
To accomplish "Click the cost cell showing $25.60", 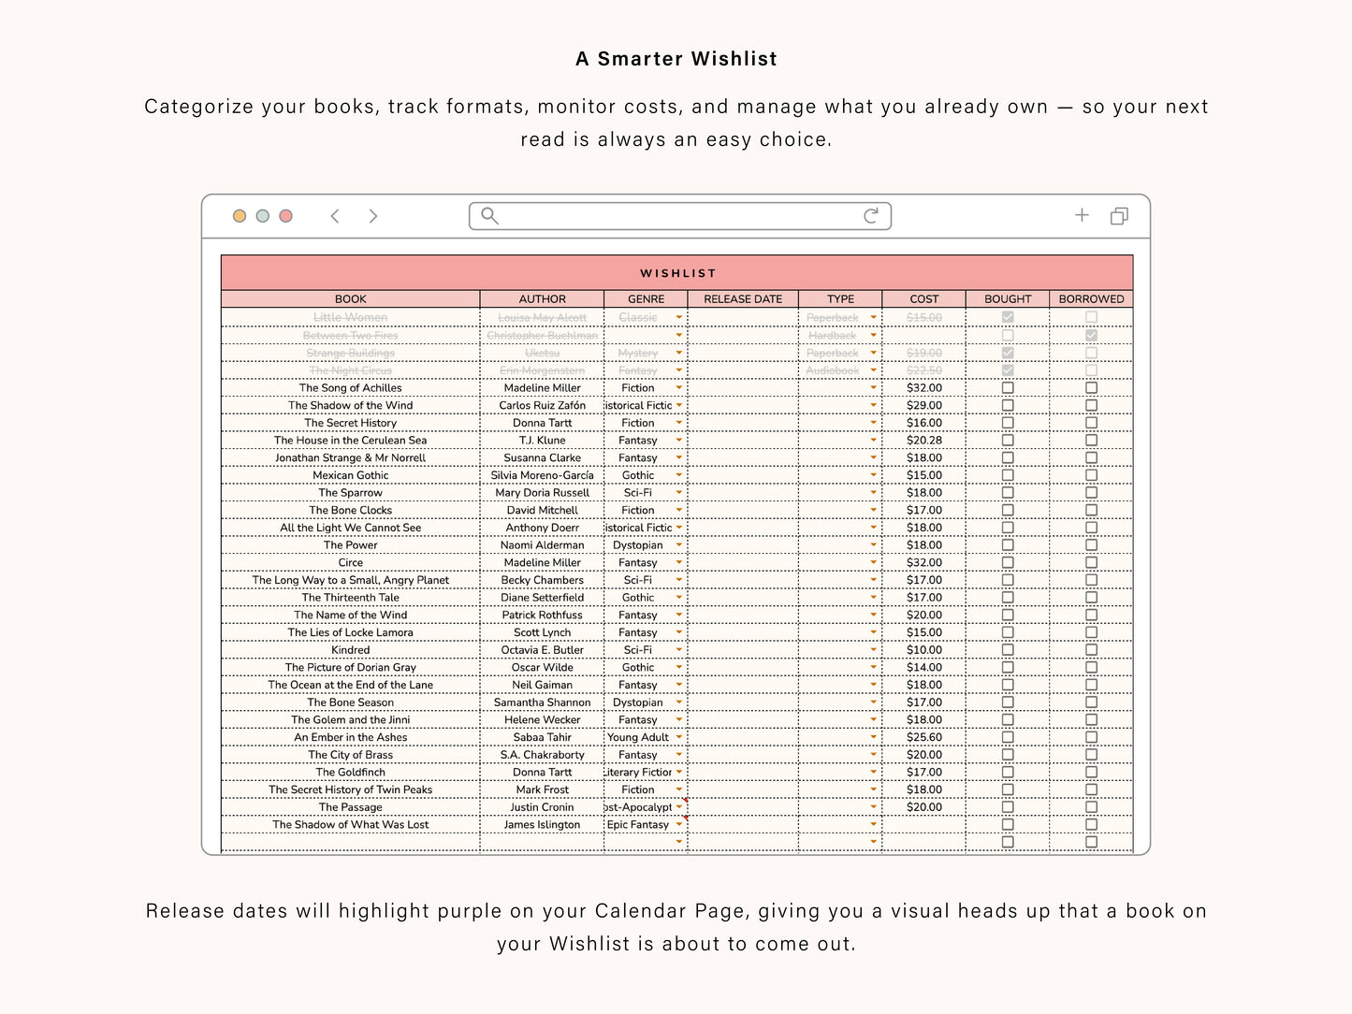I will tap(923, 737).
